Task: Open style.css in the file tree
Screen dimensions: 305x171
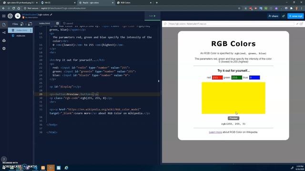Action: click(20, 36)
